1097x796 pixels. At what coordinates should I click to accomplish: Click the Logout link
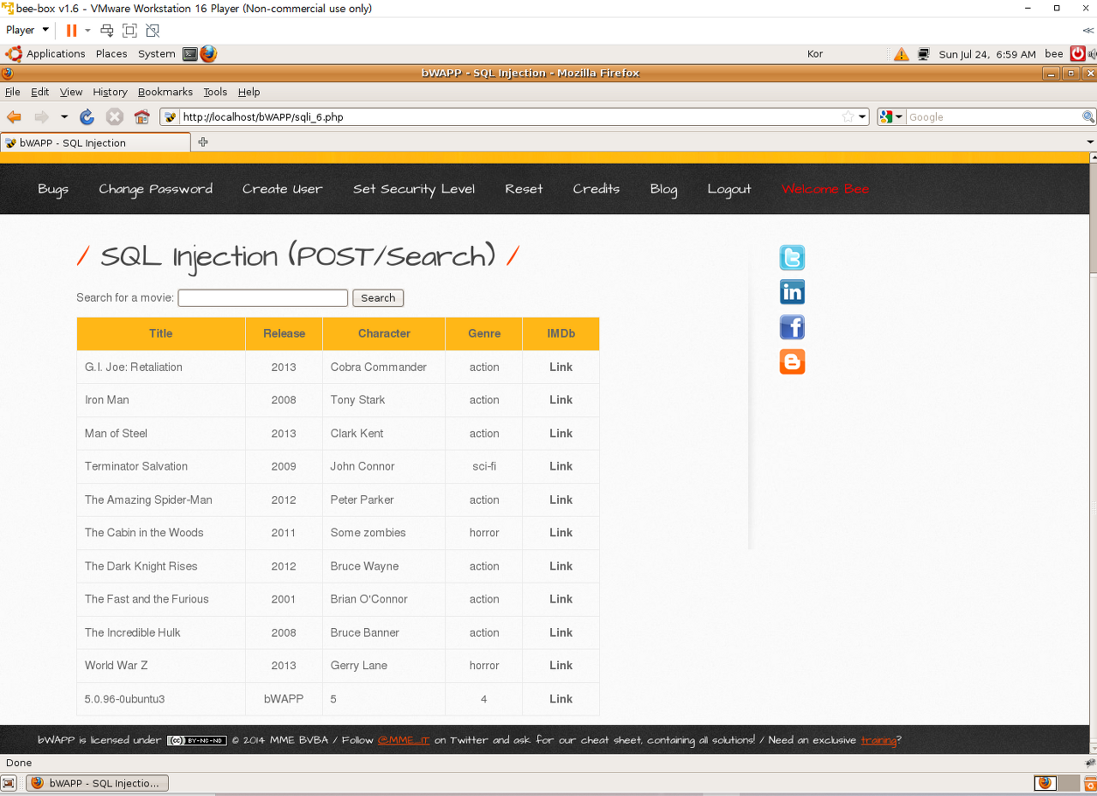(729, 189)
